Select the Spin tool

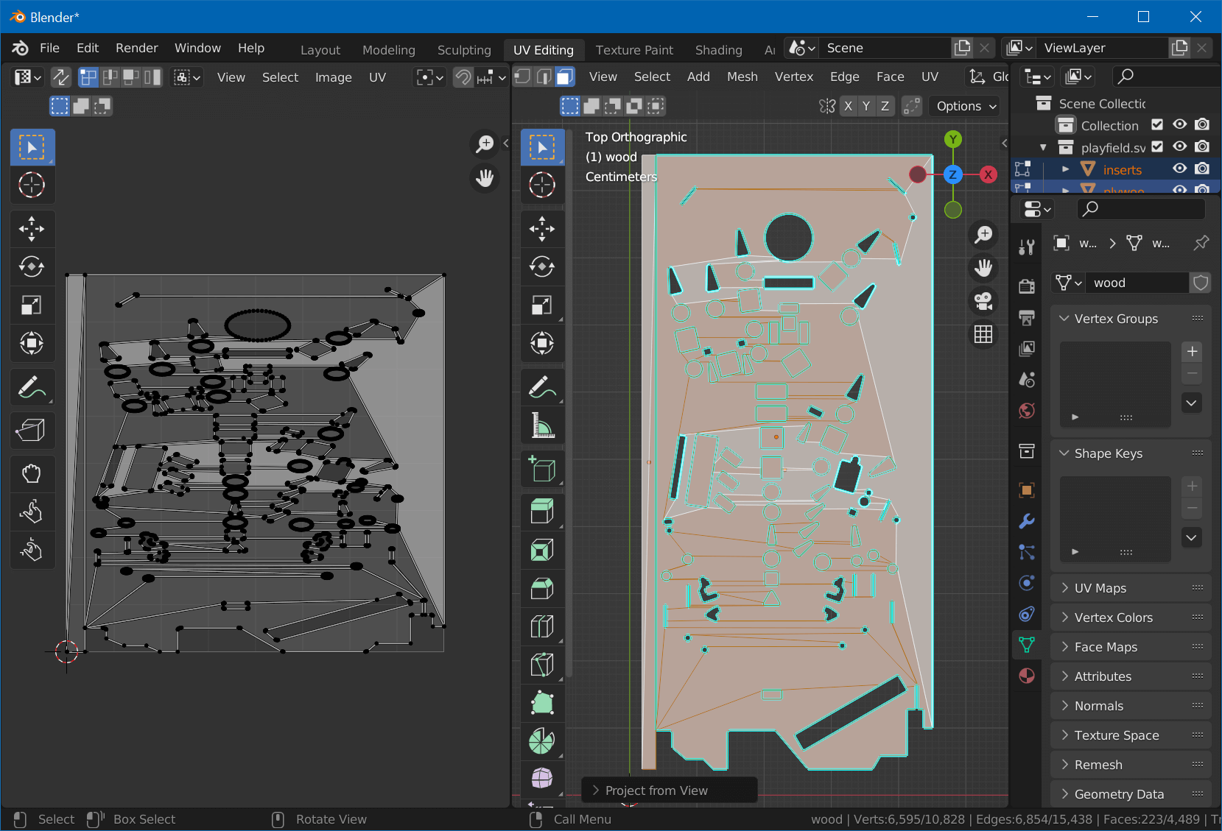(543, 741)
